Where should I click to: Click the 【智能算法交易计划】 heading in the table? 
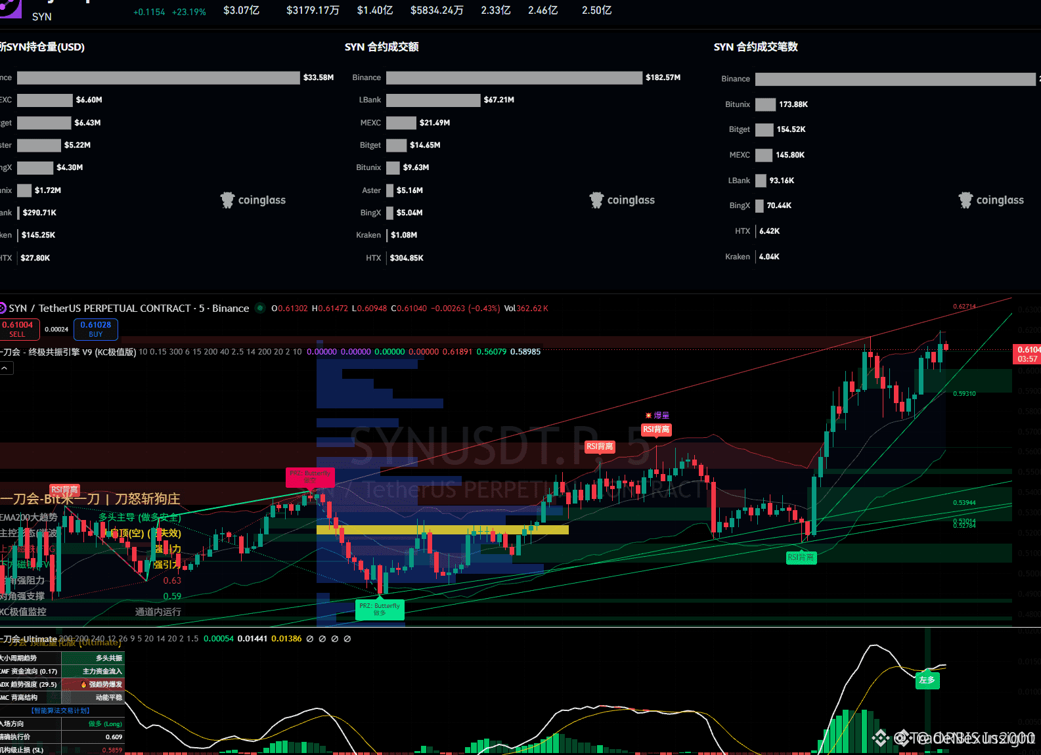pos(60,710)
